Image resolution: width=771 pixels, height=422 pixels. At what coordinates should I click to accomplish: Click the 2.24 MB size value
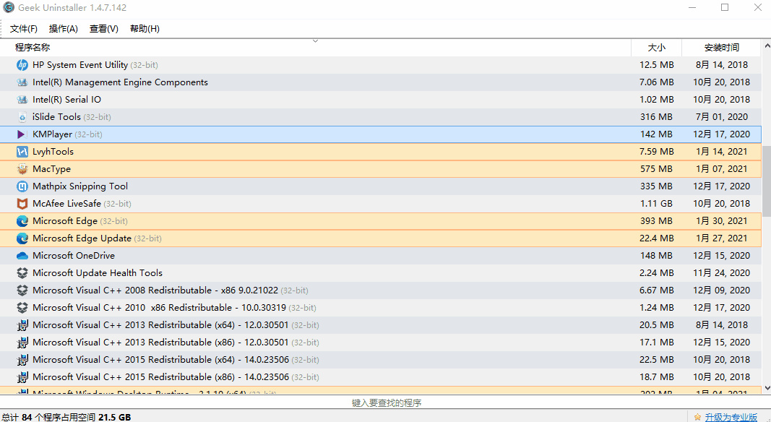click(x=656, y=273)
